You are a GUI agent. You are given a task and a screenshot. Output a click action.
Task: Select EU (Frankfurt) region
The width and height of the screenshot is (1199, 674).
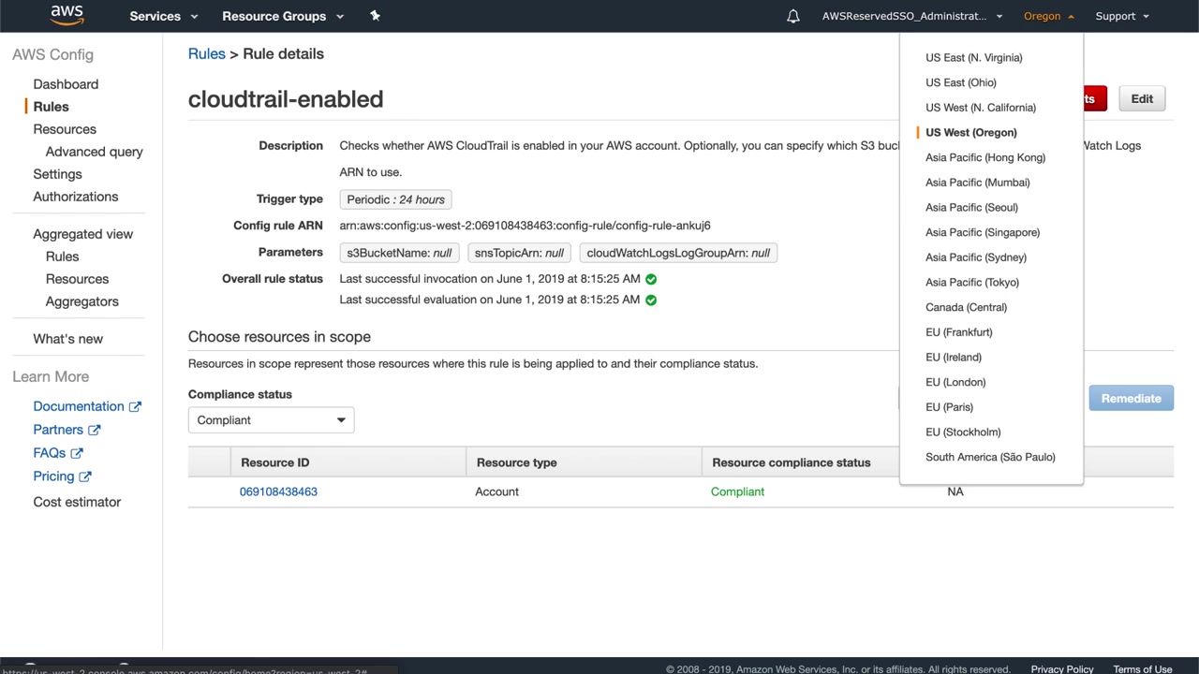pos(958,332)
